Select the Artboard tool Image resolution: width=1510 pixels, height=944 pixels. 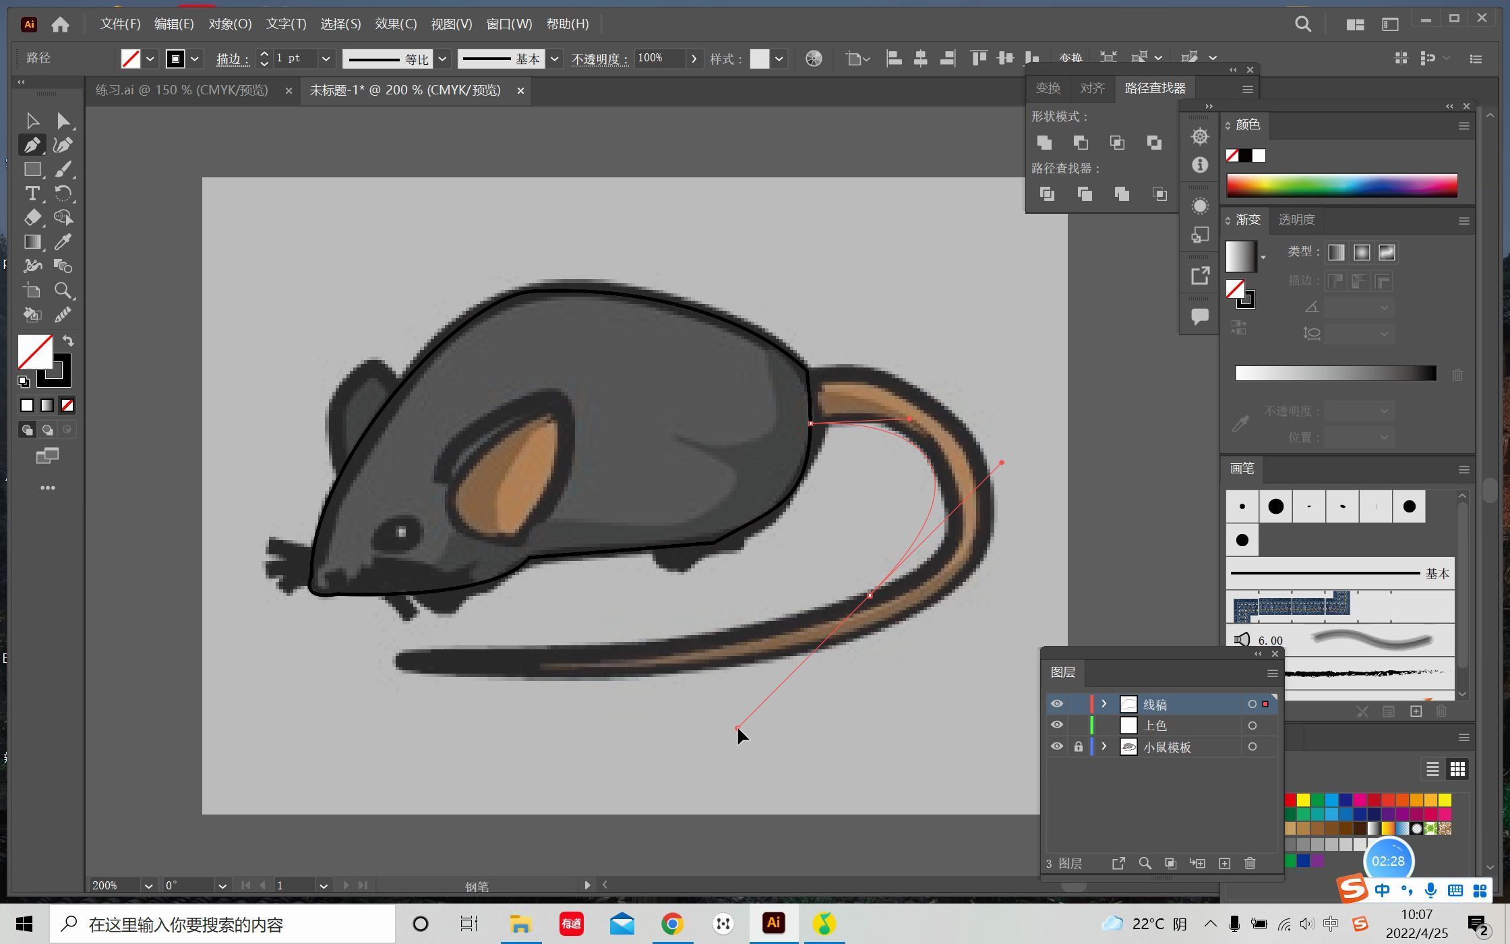tap(32, 291)
